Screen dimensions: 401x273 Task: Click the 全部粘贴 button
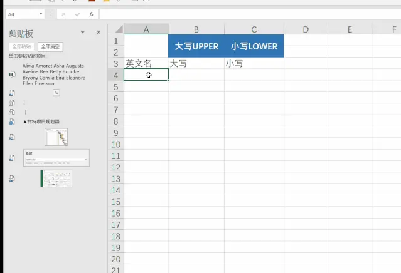(22, 47)
